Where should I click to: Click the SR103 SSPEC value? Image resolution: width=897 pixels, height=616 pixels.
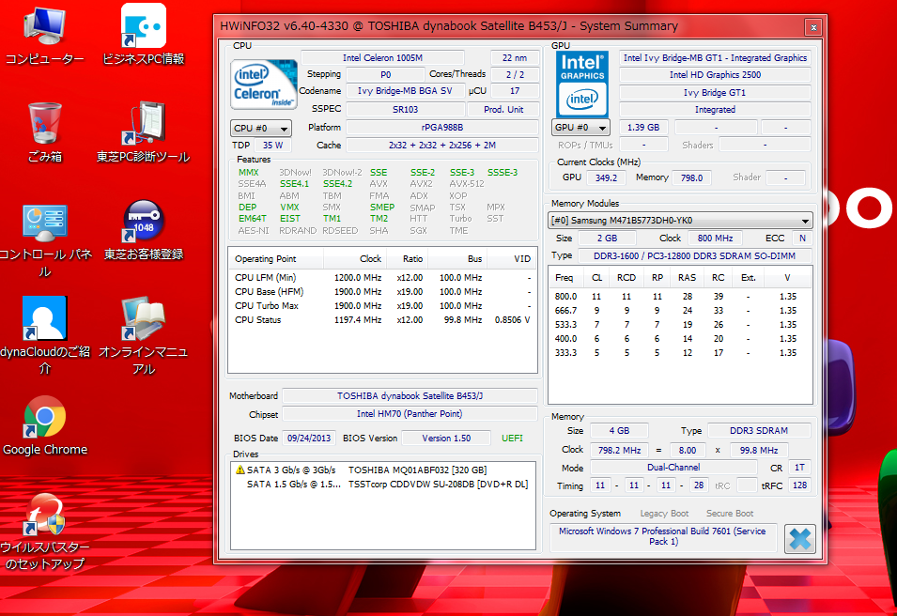[405, 109]
